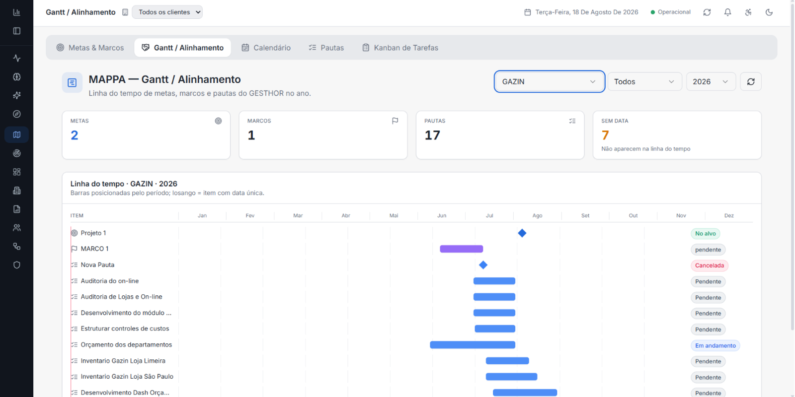Select the Gantt / Alinhamento tab

click(x=182, y=48)
